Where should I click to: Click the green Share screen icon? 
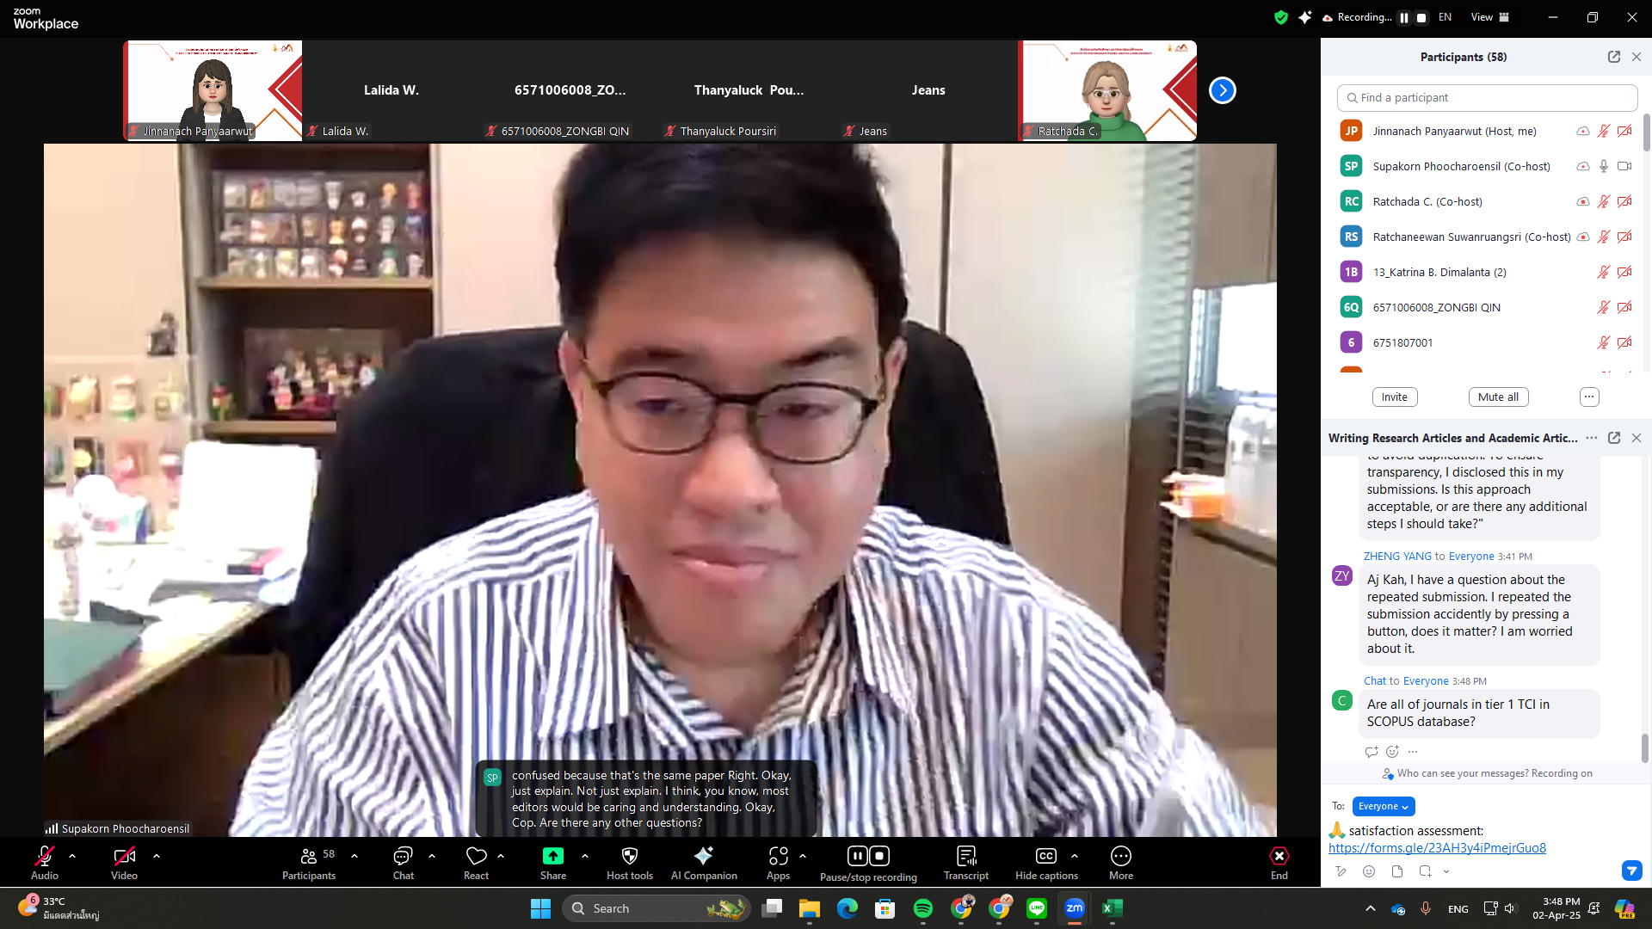[x=552, y=856]
